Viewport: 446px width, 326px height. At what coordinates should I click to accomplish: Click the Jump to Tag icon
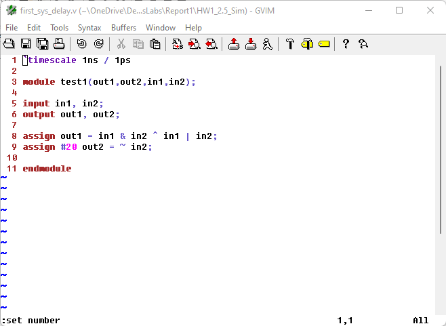(x=323, y=44)
